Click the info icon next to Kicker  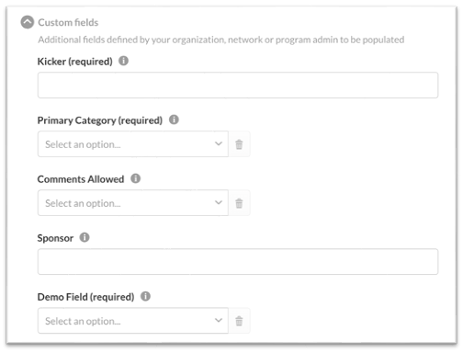[x=123, y=61]
